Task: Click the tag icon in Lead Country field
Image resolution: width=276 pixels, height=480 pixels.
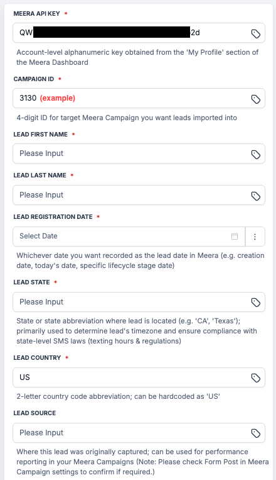Action: [x=255, y=378]
